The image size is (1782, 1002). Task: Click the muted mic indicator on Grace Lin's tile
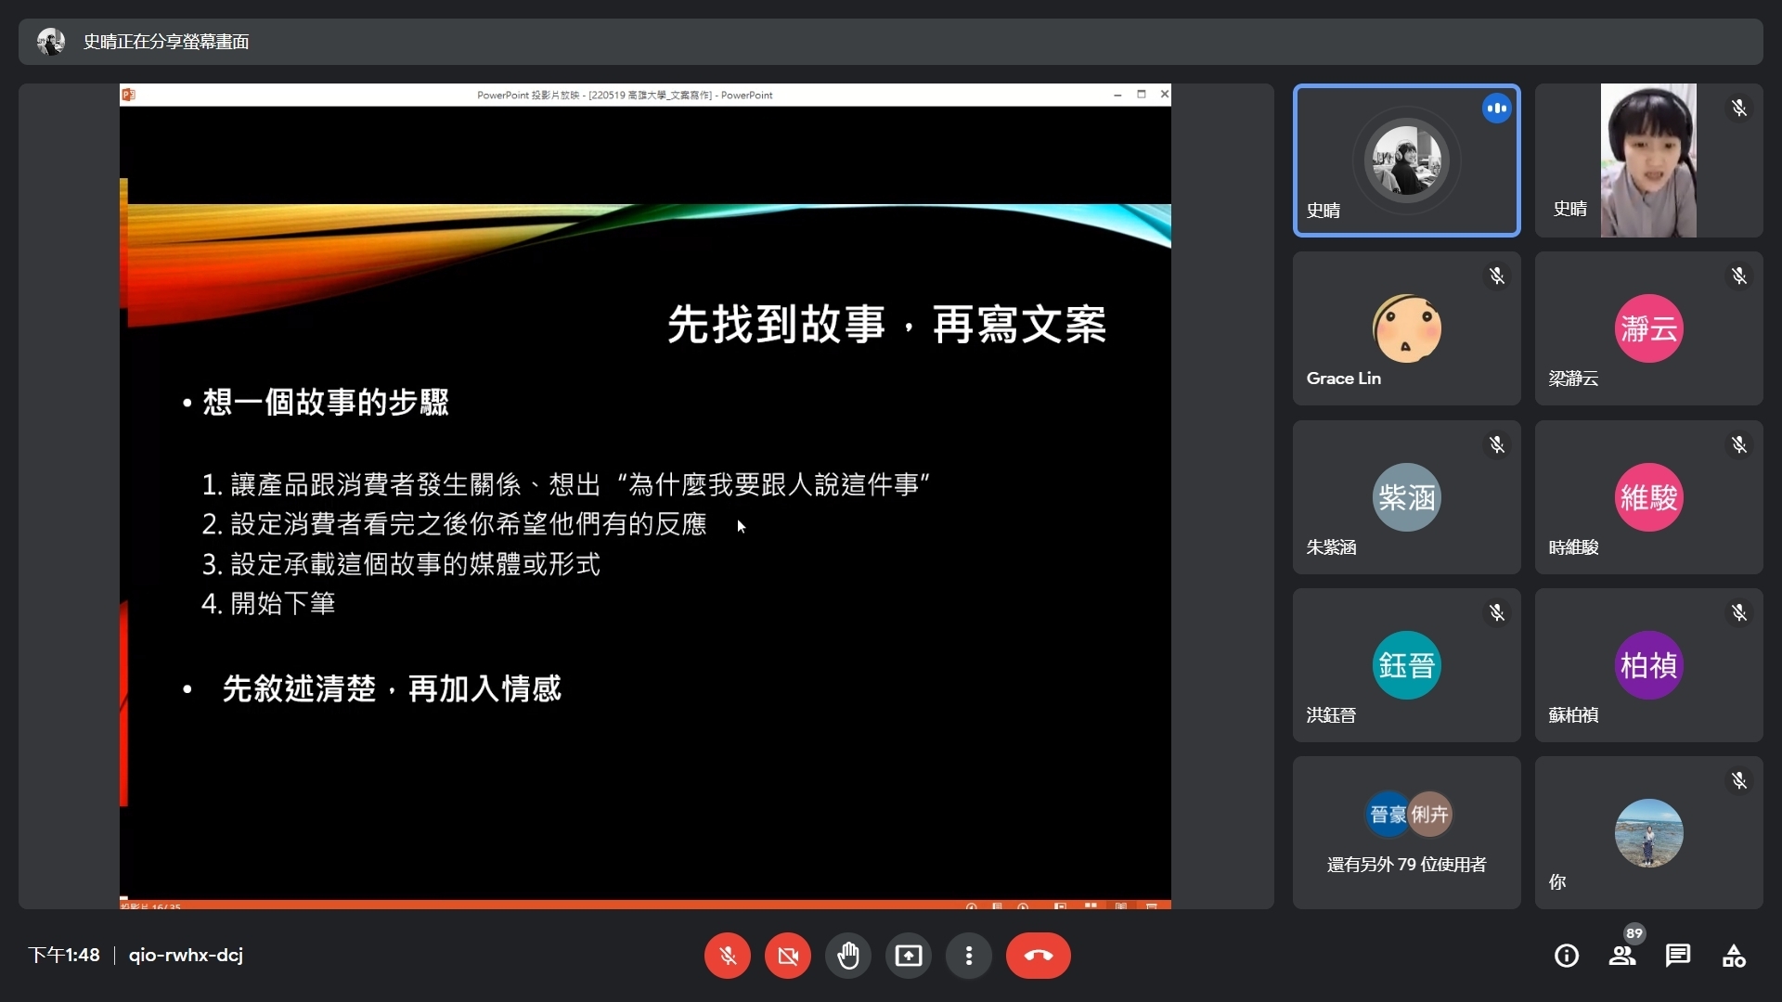(x=1496, y=276)
